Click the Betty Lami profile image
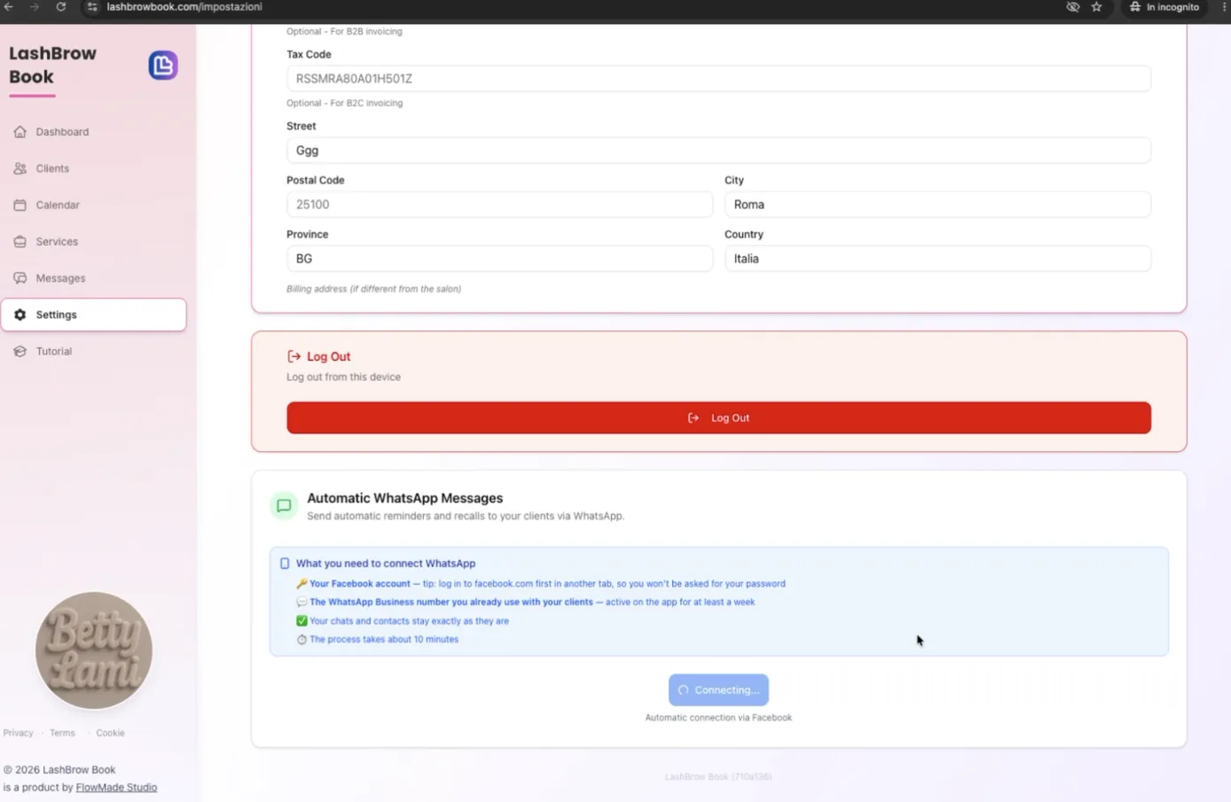Image resolution: width=1231 pixels, height=802 pixels. (94, 650)
